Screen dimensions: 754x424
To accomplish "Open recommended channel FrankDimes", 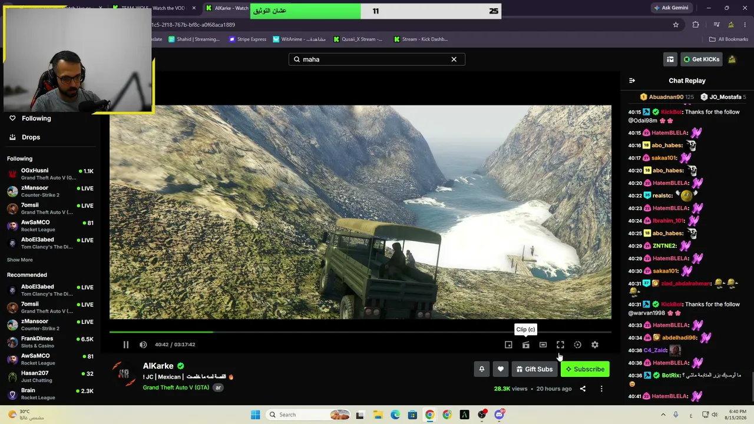I will click(50, 342).
